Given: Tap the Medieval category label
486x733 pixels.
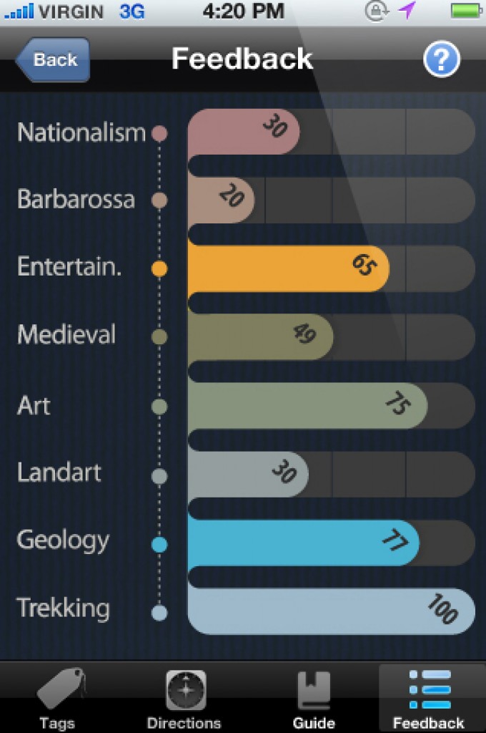Looking at the screenshot, I should tap(66, 334).
